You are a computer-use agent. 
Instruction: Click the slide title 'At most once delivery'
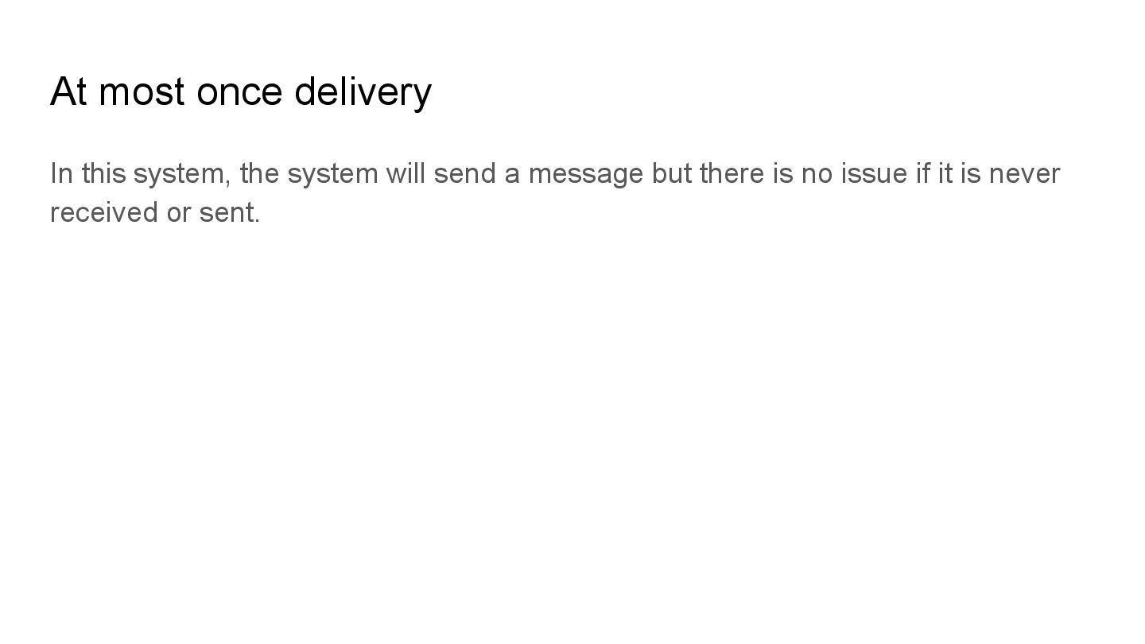click(241, 91)
